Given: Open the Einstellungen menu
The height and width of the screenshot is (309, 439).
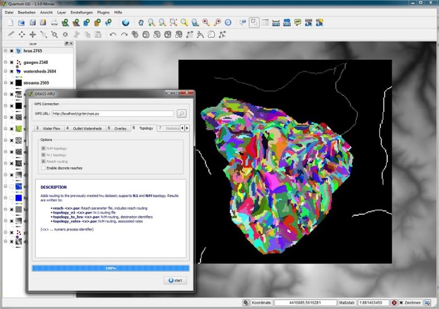Looking at the screenshot, I should (81, 12).
